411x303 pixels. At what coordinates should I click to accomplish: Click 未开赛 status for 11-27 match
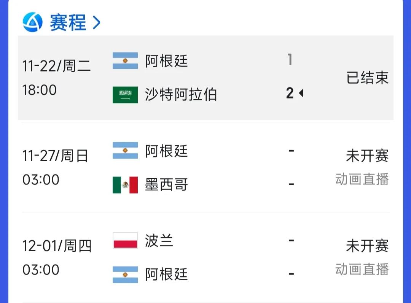[367, 156]
